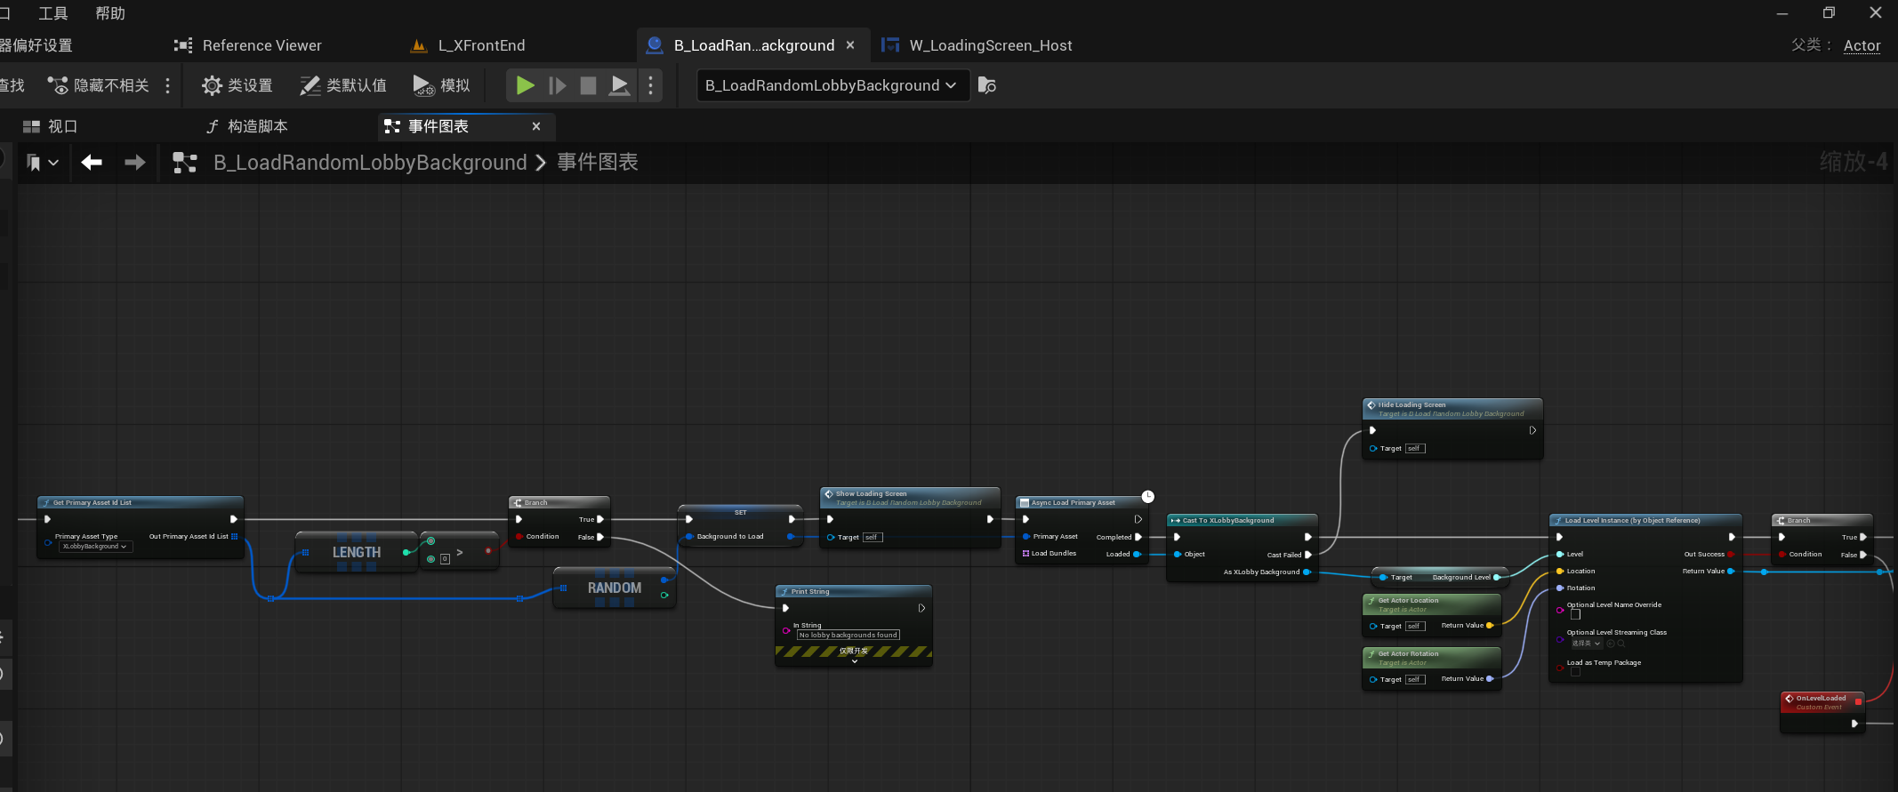Click the Actor parent class link
This screenshot has height=792, width=1898.
[1862, 45]
